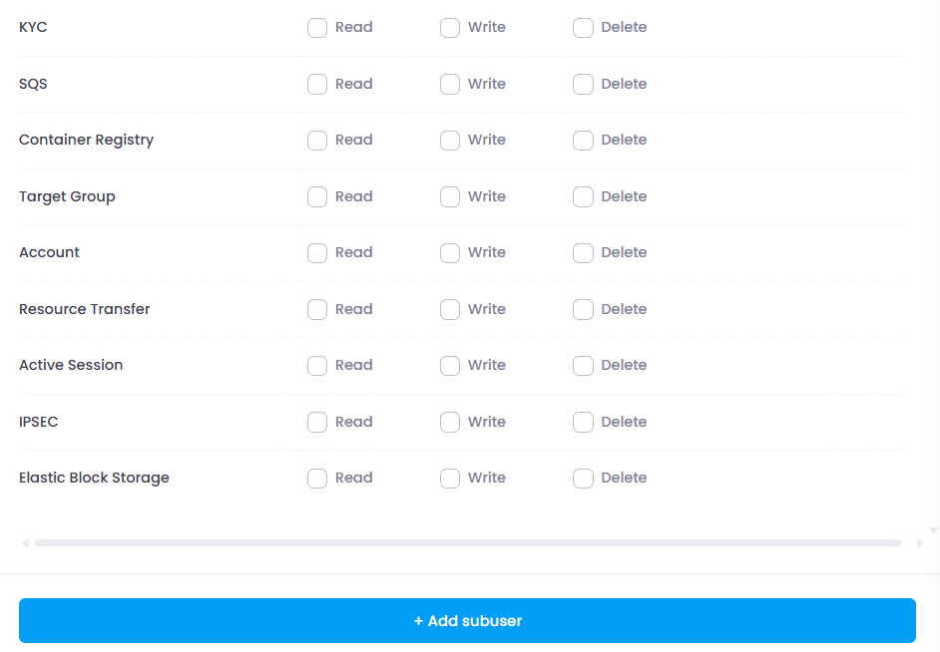This screenshot has height=652, width=940.
Task: Enable Read access for Target Group
Action: [317, 197]
